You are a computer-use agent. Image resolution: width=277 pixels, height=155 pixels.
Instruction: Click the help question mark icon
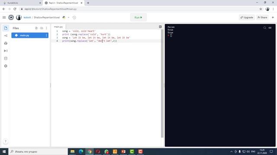[x=6, y=141]
